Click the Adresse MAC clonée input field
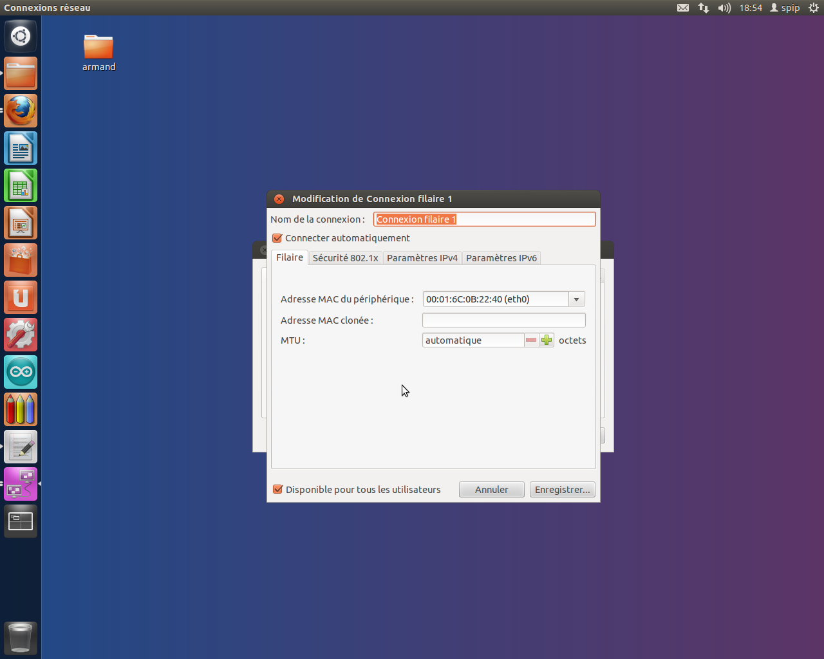The height and width of the screenshot is (659, 824). point(503,320)
